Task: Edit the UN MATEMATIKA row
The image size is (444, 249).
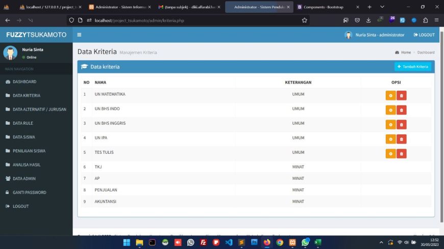Action: 390,96
